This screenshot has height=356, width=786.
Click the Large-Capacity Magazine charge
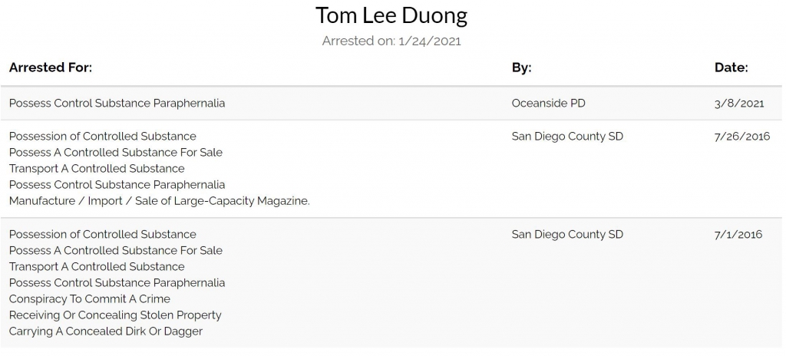pos(159,201)
